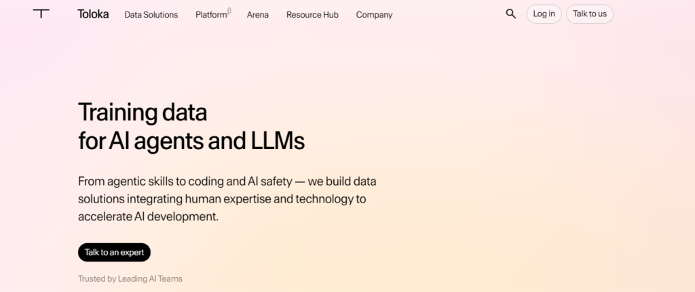695x292 pixels.
Task: Click the beta superscript next to Platform
Action: (x=229, y=11)
